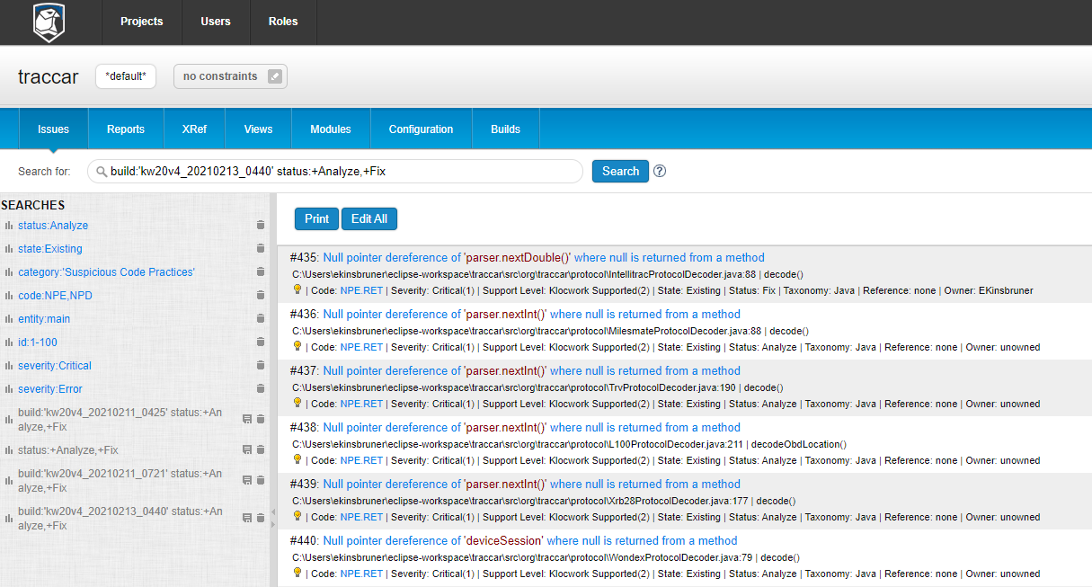This screenshot has width=1092, height=587.
Task: Delete the entity:main saved search
Action: point(261,319)
